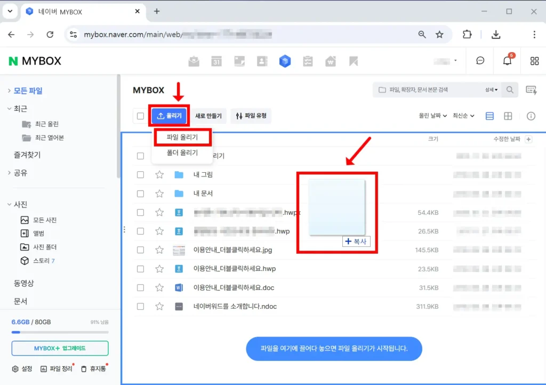Choose 파일 올리기 from upload menu
The image size is (546, 385).
pos(182,137)
